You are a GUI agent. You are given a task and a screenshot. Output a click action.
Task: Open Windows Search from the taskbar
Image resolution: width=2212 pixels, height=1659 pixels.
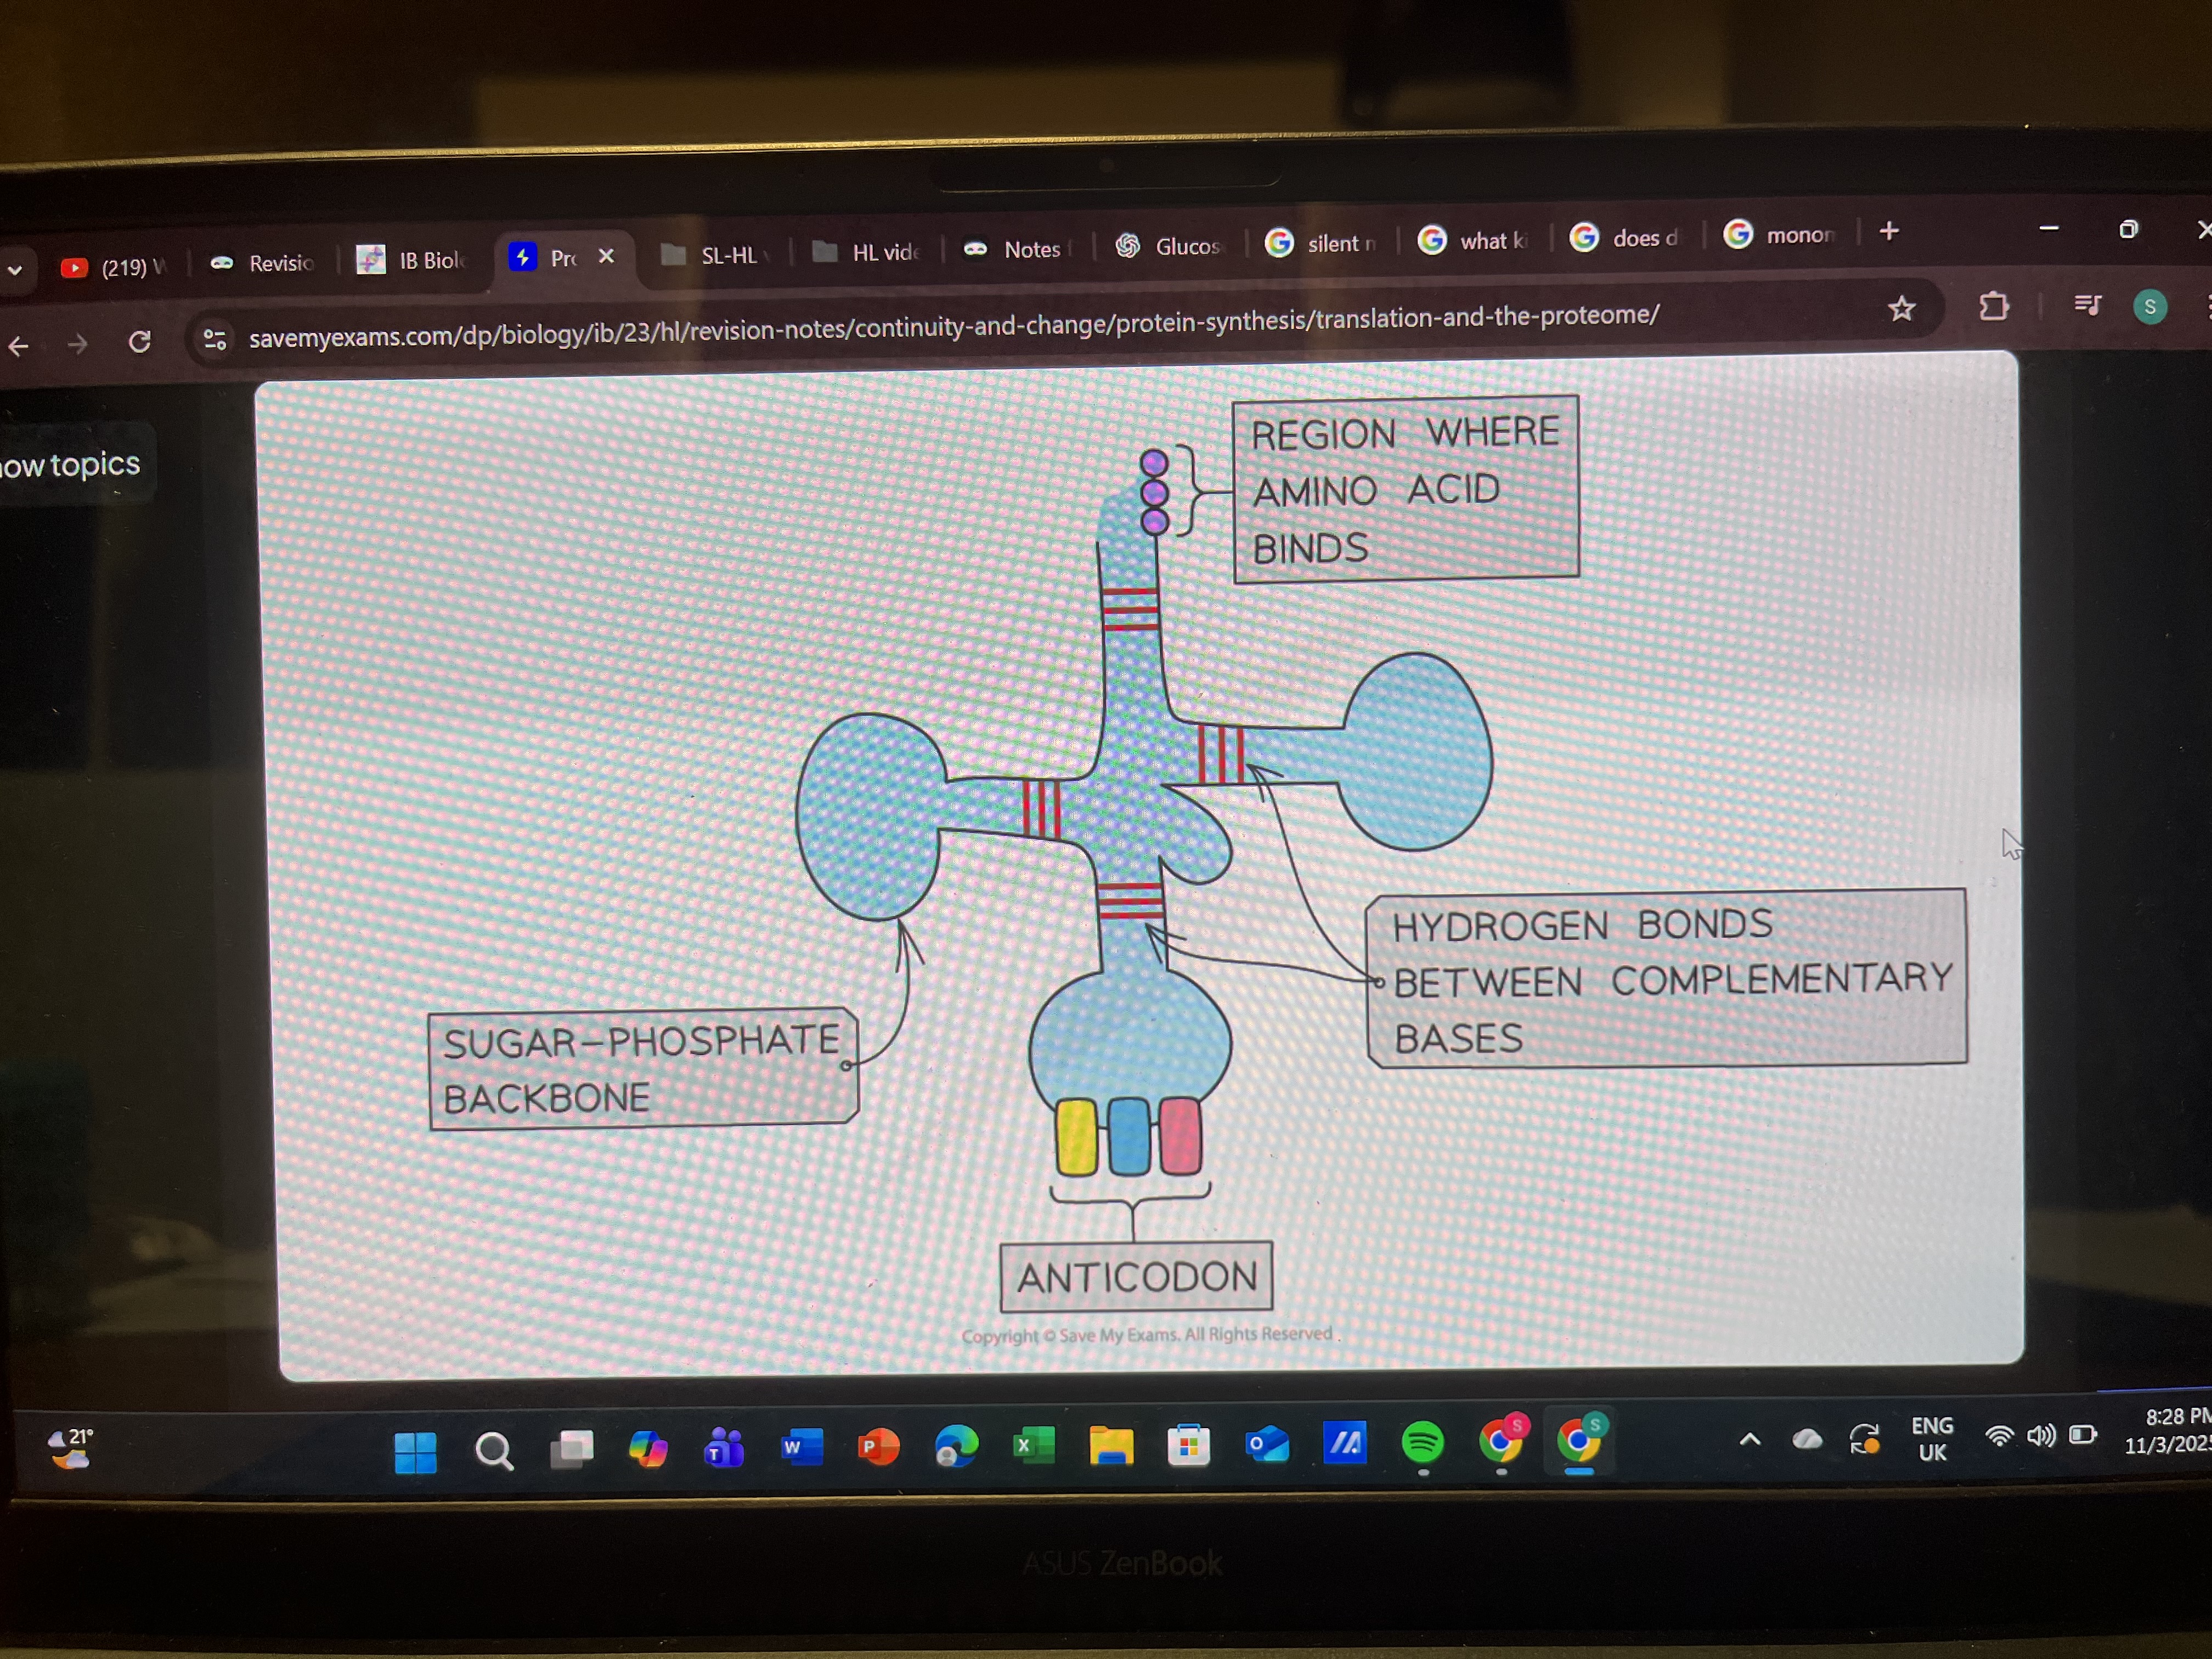(x=494, y=1451)
